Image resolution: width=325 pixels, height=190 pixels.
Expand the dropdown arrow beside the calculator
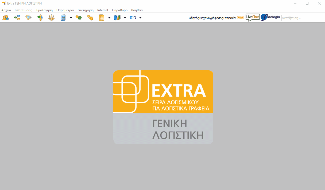[x=71, y=18]
